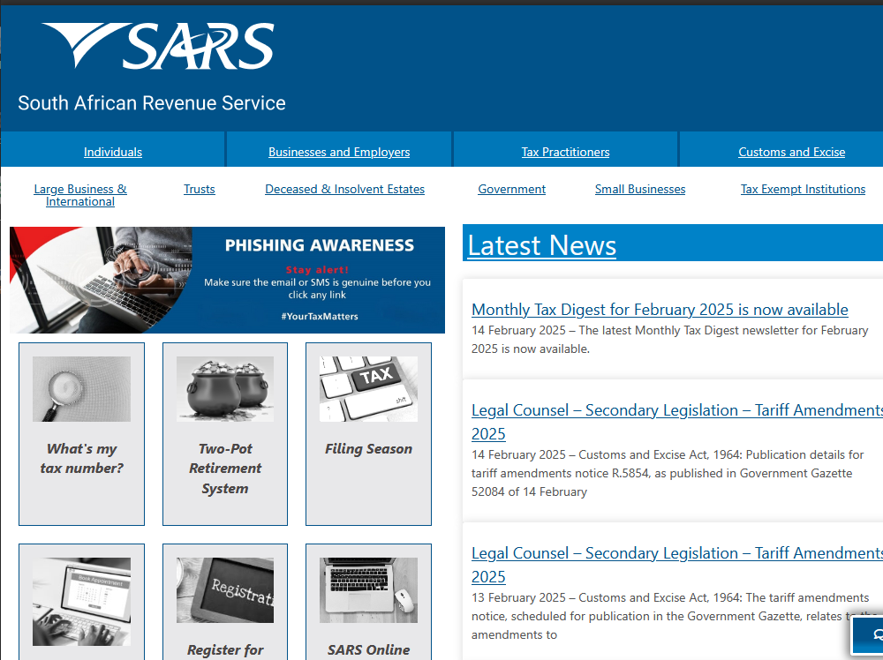
Task: Open the Trusts link
Action: point(200,189)
